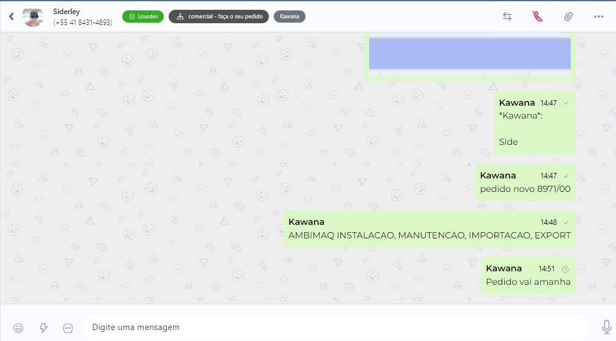Click the contact name Siderley
Screen dimensions: 616x341
click(x=67, y=12)
